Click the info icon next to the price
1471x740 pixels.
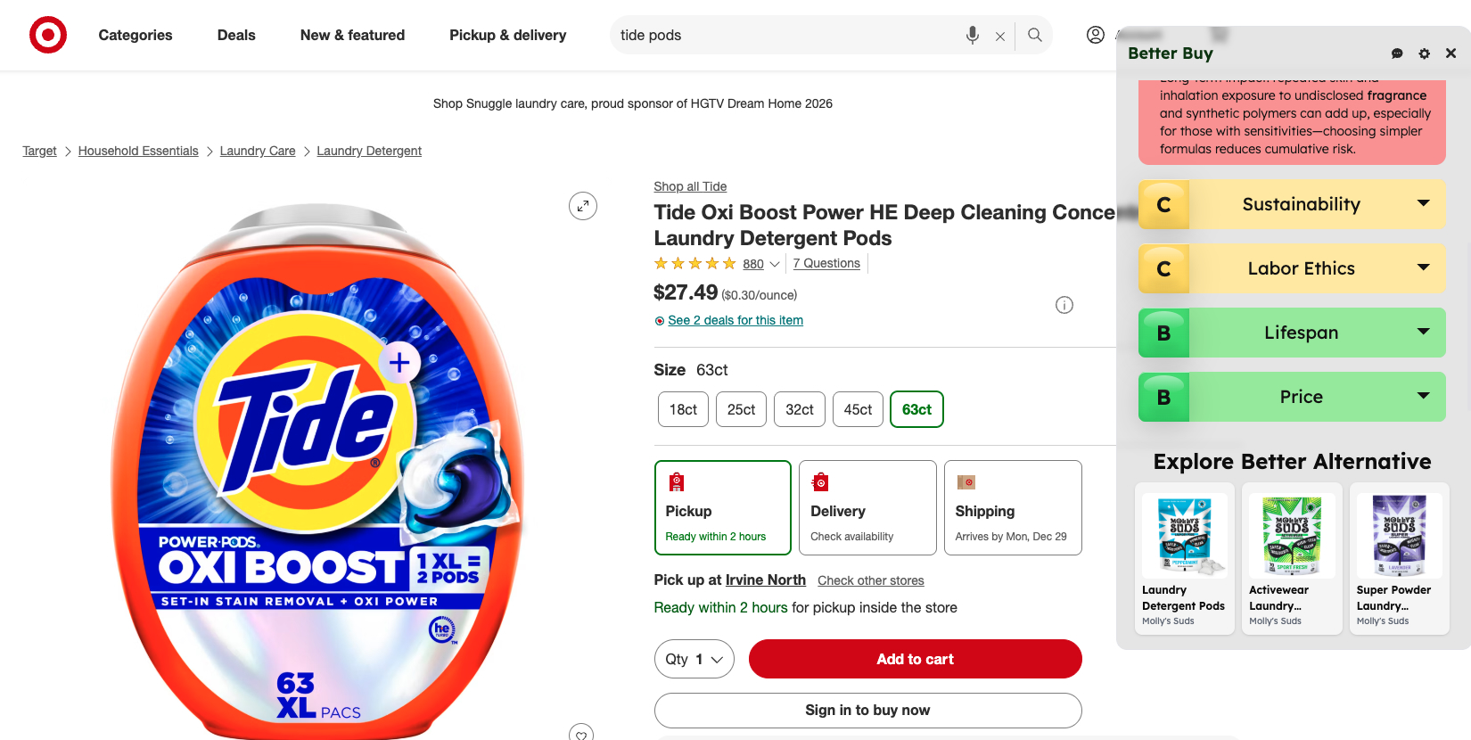click(1064, 305)
